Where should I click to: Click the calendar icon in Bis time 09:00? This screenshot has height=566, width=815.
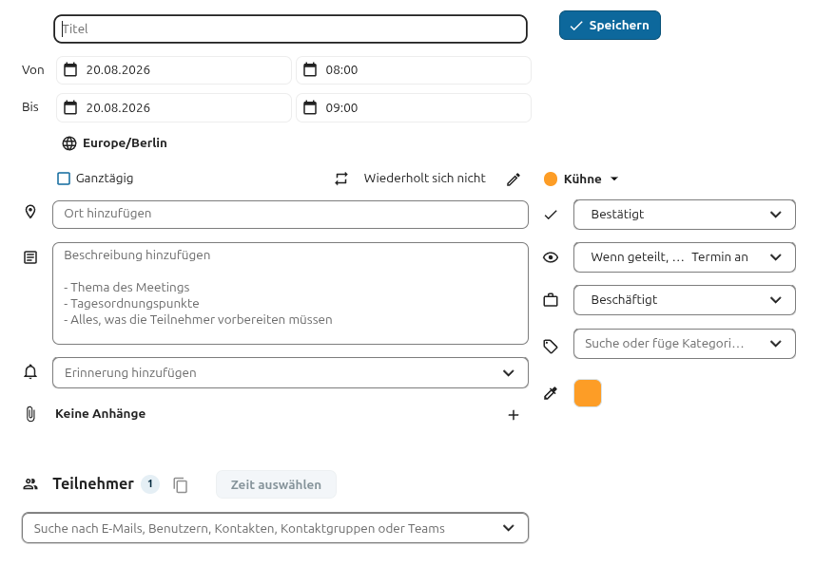[x=310, y=107]
